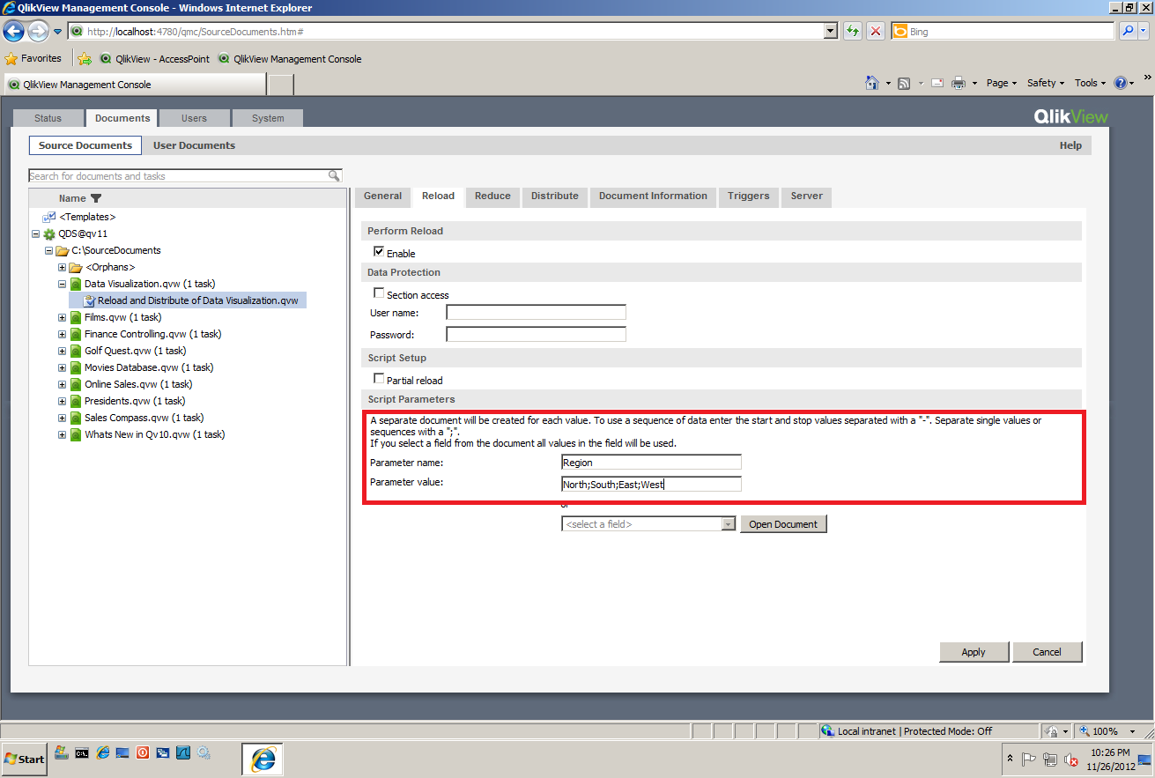
Task: Toggle the Enable reload checkbox
Action: (x=379, y=252)
